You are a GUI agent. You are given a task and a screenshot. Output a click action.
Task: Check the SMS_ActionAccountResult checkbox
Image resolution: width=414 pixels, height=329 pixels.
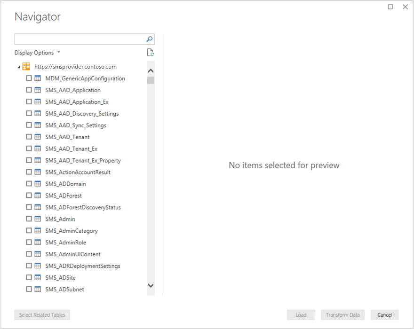pyautogui.click(x=29, y=172)
